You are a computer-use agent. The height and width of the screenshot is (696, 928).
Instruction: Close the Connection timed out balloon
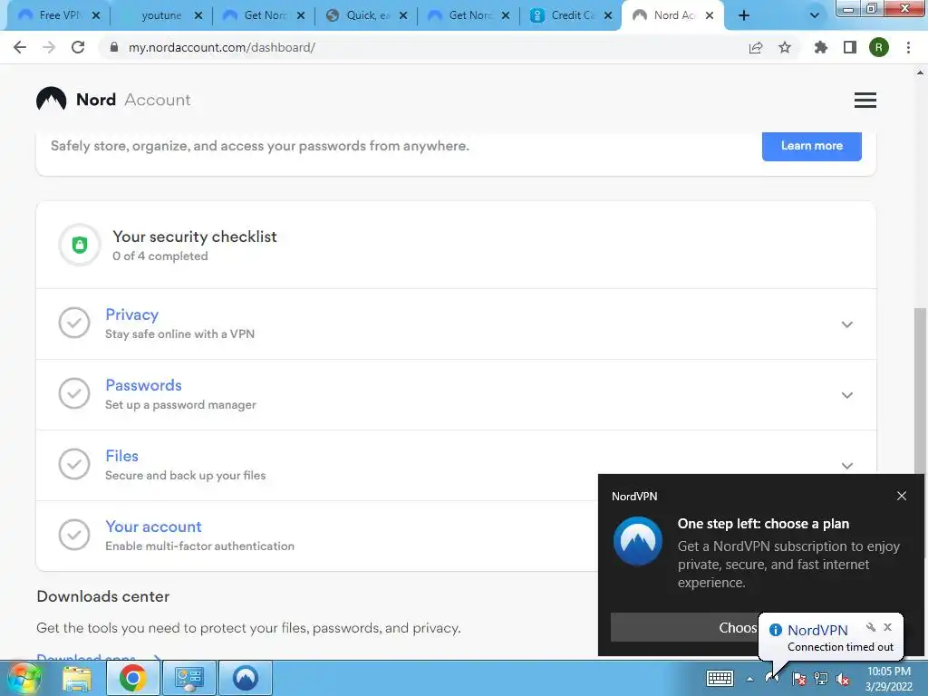[x=888, y=627]
